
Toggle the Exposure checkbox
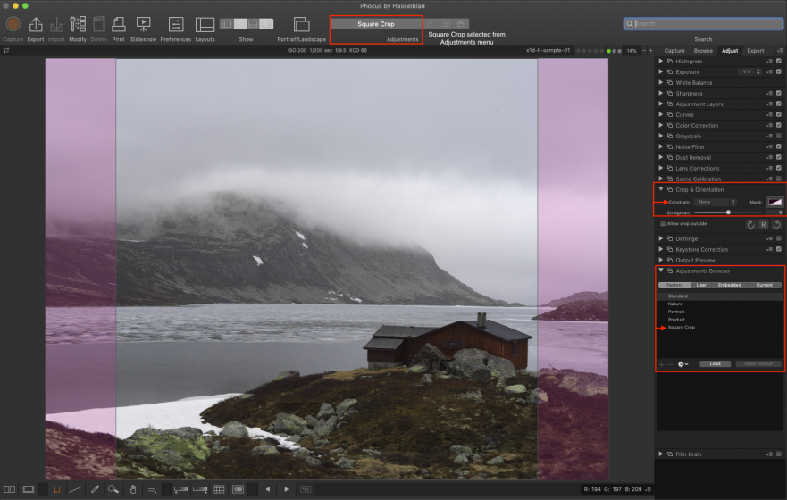click(779, 71)
